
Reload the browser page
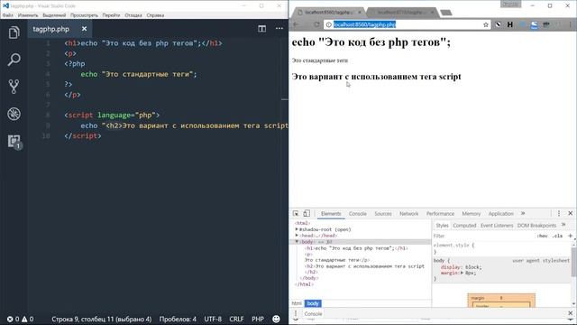316,24
